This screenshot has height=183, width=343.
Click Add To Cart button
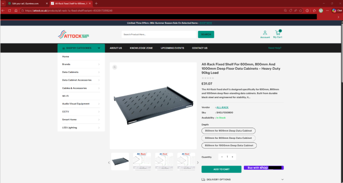(x=221, y=169)
